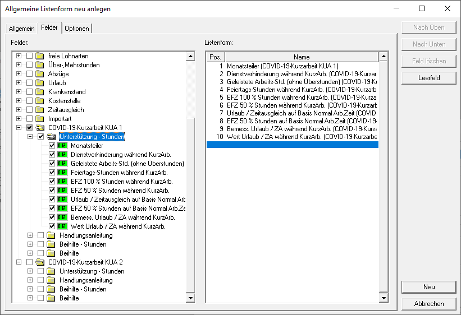Open the Optionen tab
Viewport: 461px width, 315px height.
[77, 29]
